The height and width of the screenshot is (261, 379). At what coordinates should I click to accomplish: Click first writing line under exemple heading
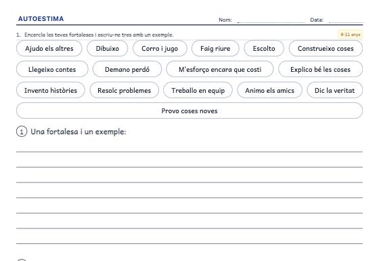tap(189, 152)
